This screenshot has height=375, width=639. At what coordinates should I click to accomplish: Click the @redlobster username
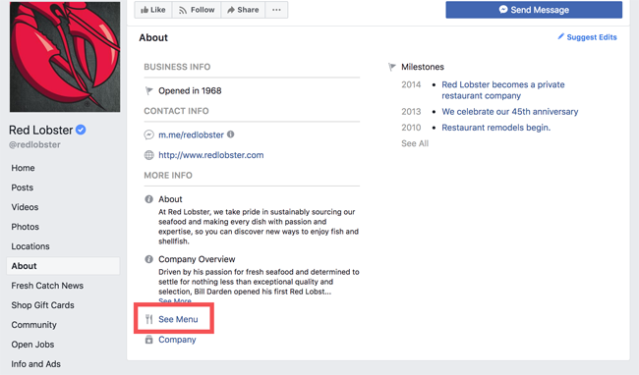coord(34,144)
